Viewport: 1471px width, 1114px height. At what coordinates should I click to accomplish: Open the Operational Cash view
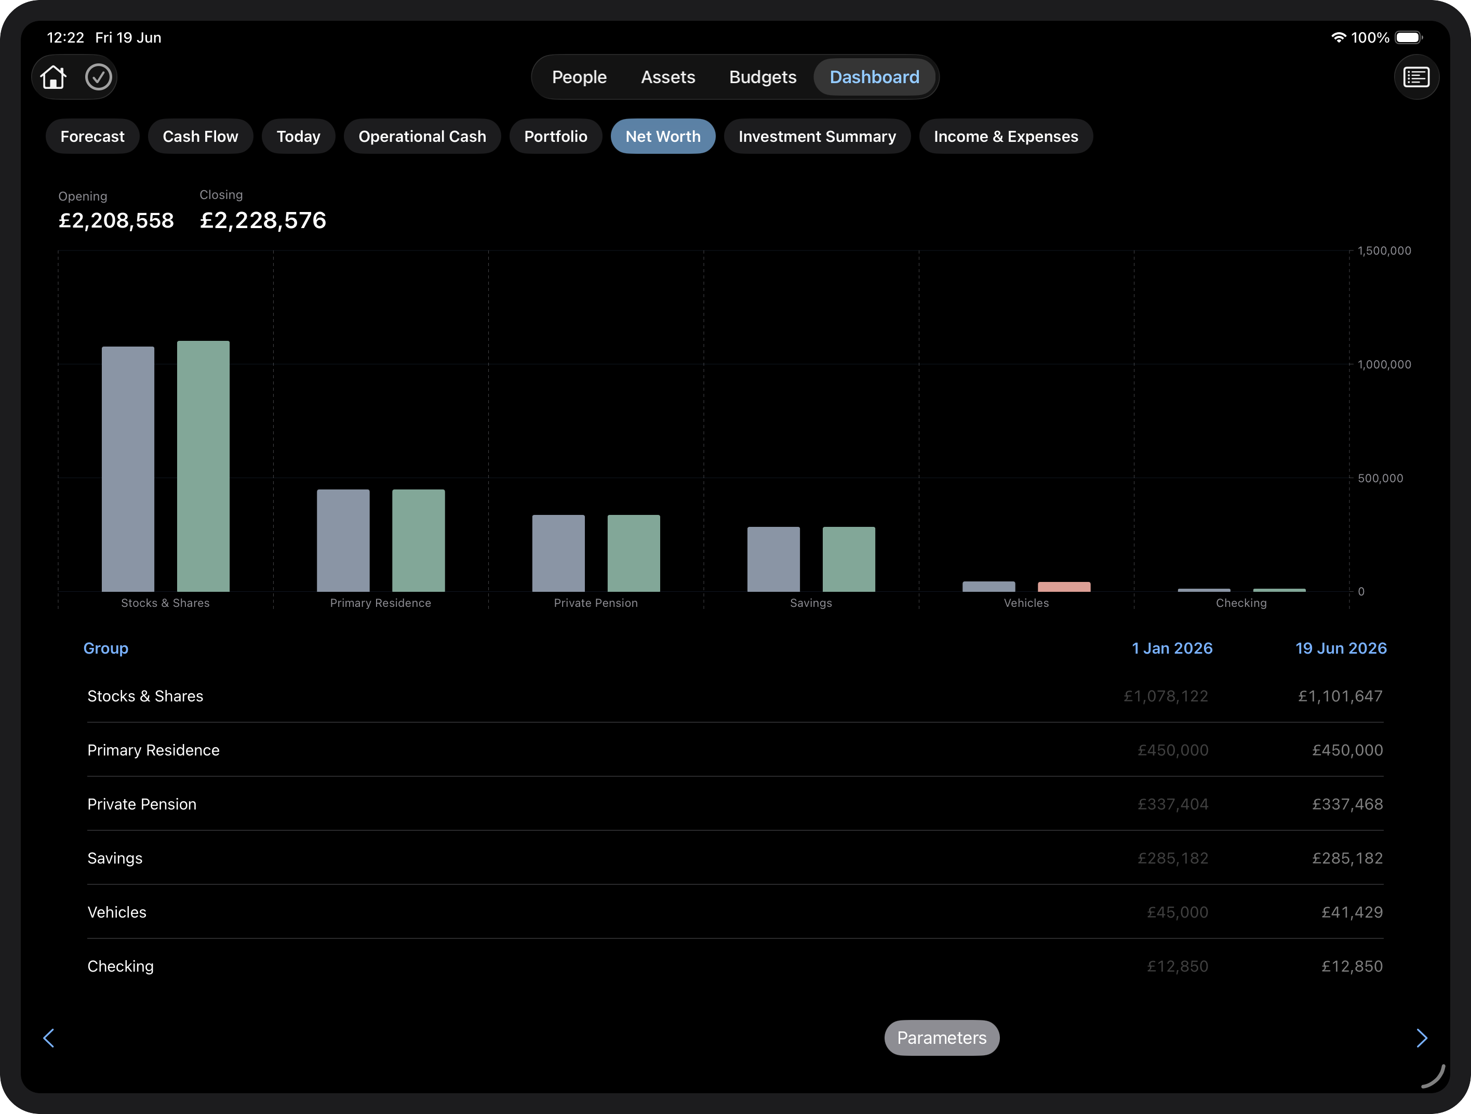point(422,136)
